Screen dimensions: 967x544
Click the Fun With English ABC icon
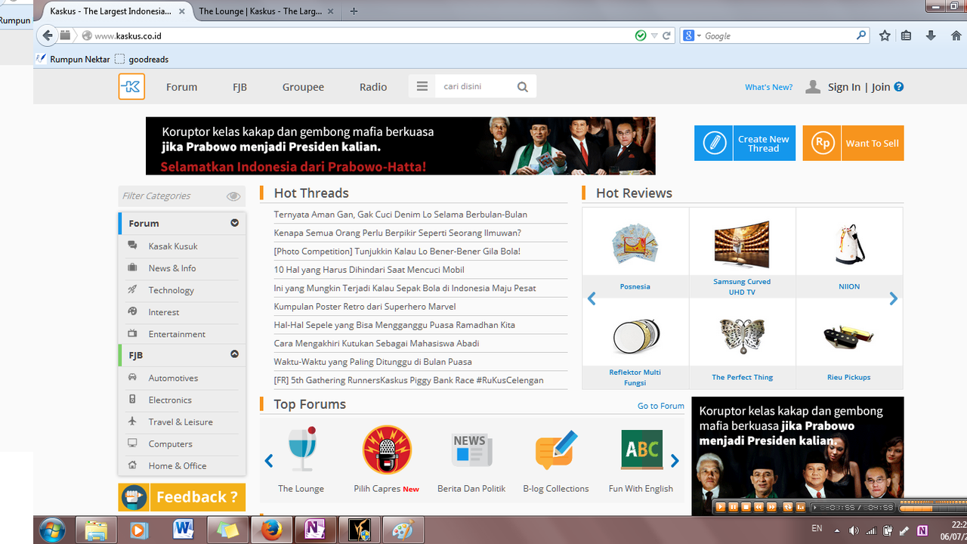(641, 450)
